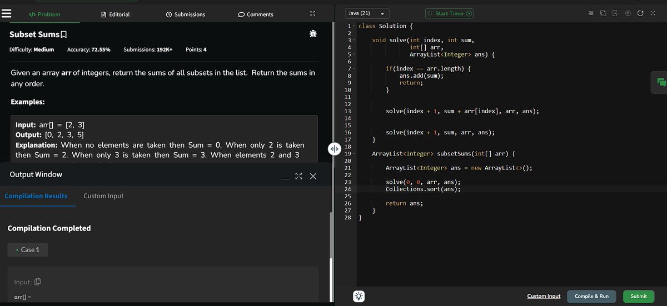667x306 pixels.
Task: Click the Start Timer button
Action: point(449,13)
